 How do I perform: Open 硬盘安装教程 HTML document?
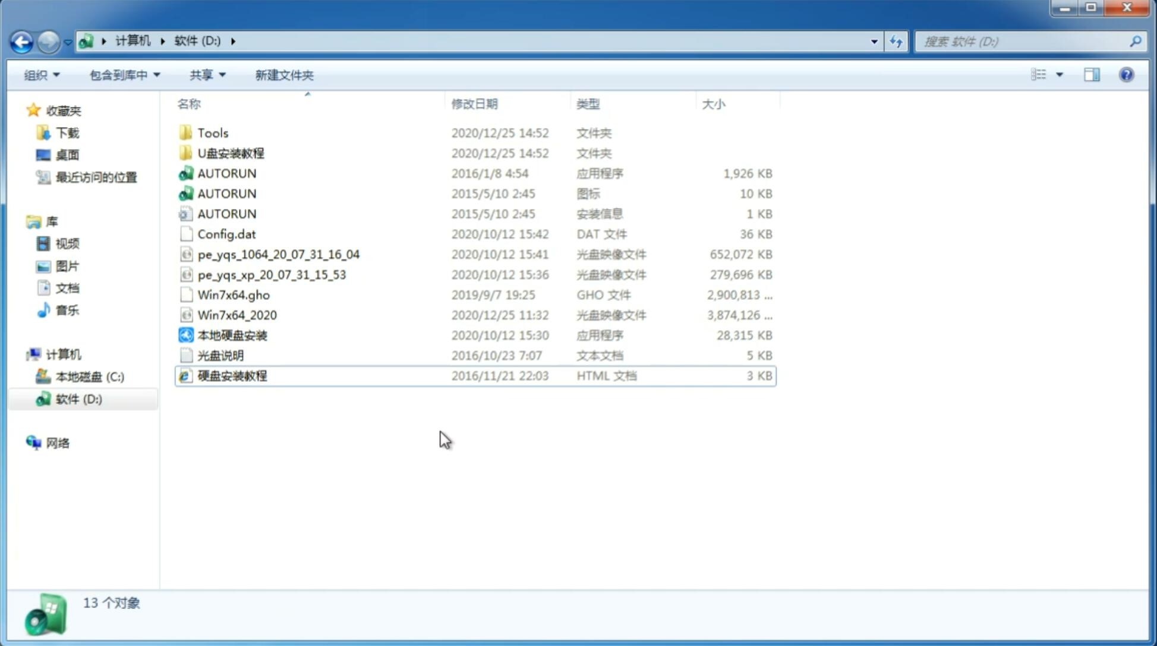pos(231,375)
